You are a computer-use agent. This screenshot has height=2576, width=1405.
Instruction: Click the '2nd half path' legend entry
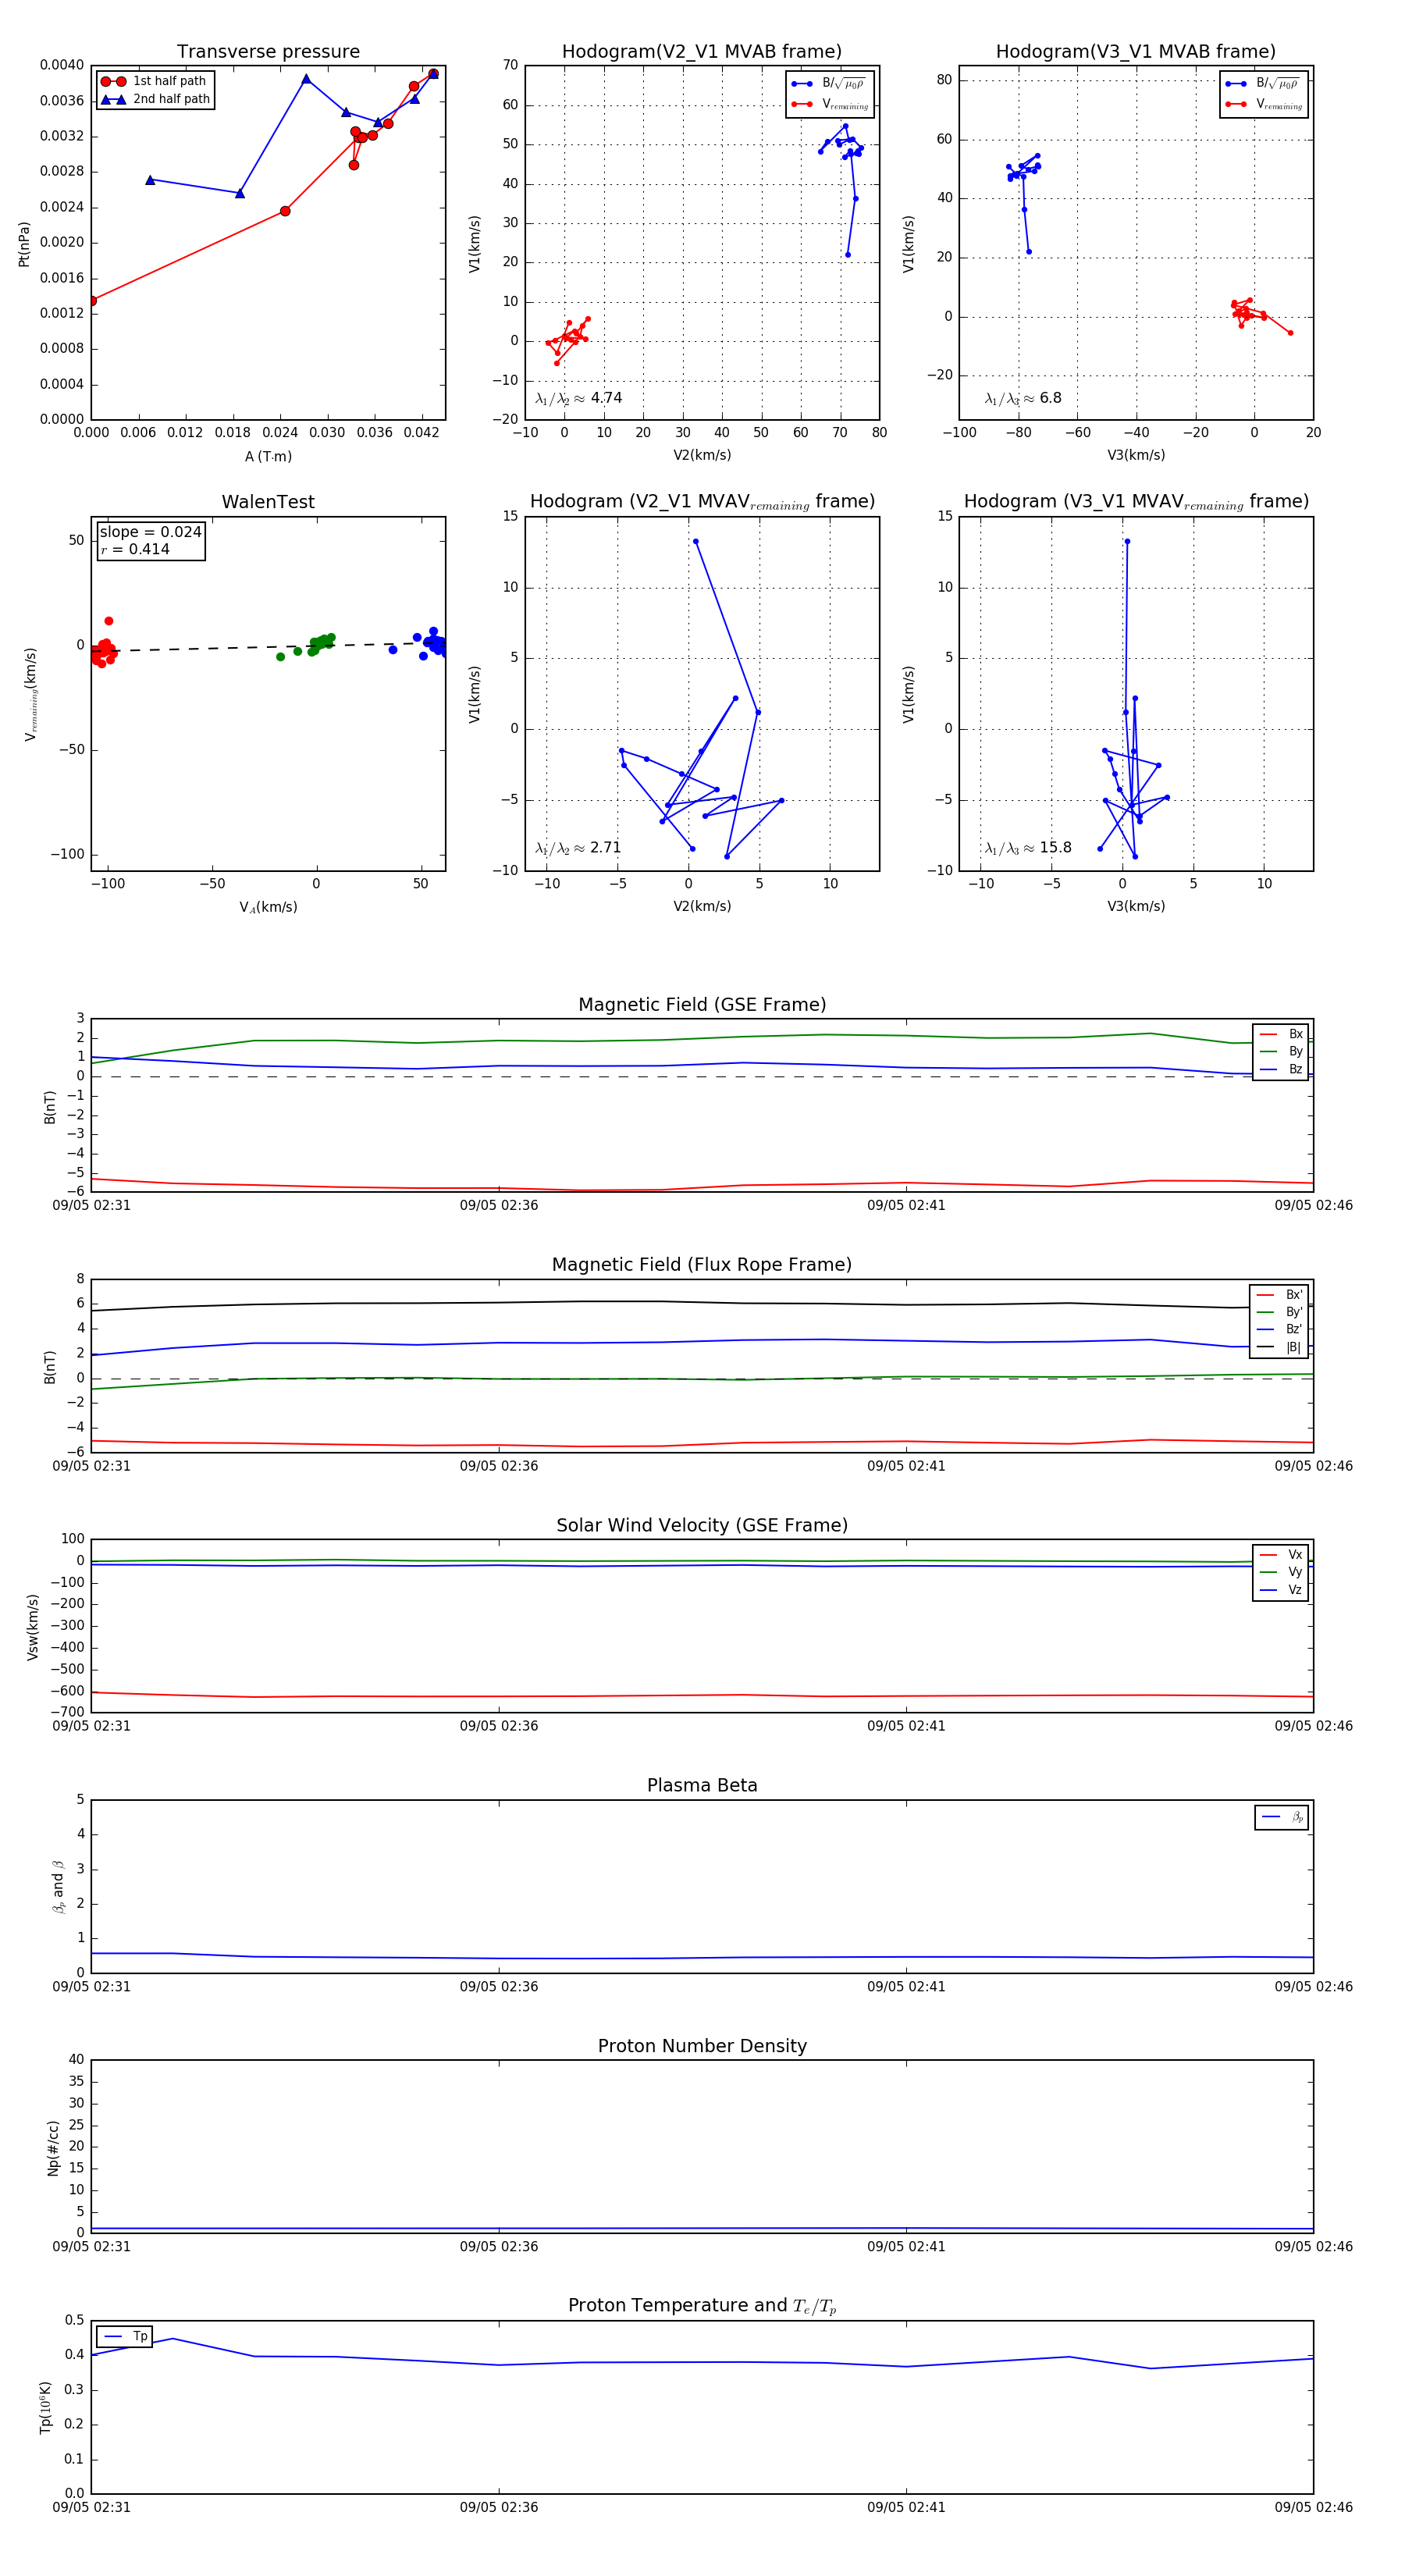[155, 99]
